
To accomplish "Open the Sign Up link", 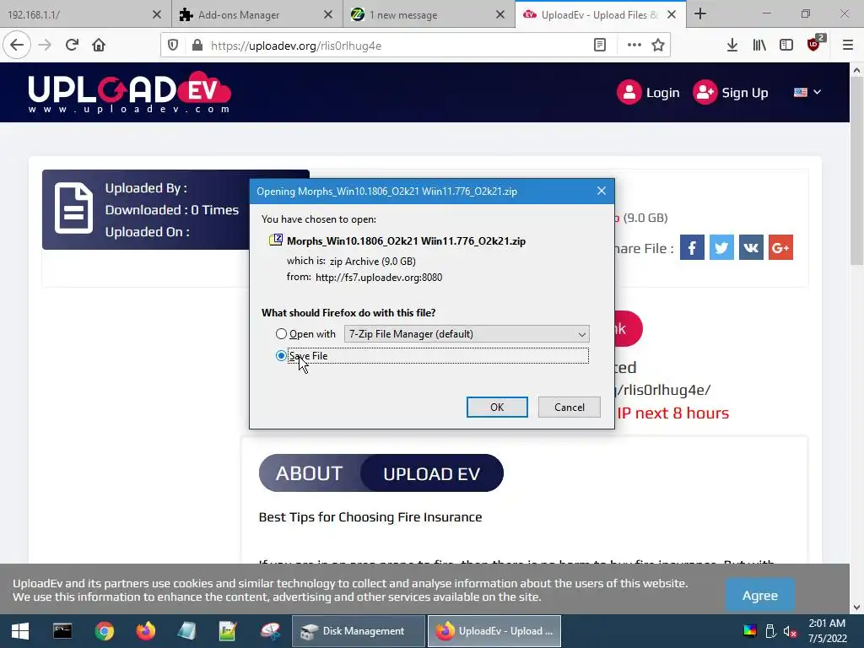I will point(731,92).
